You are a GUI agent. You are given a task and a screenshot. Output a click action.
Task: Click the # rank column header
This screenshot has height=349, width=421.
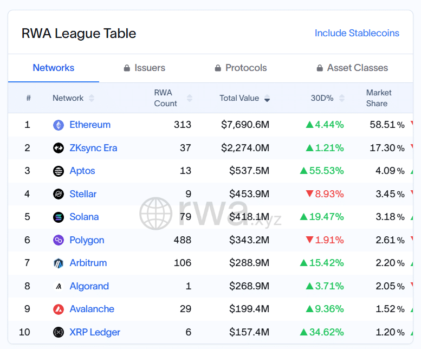29,98
